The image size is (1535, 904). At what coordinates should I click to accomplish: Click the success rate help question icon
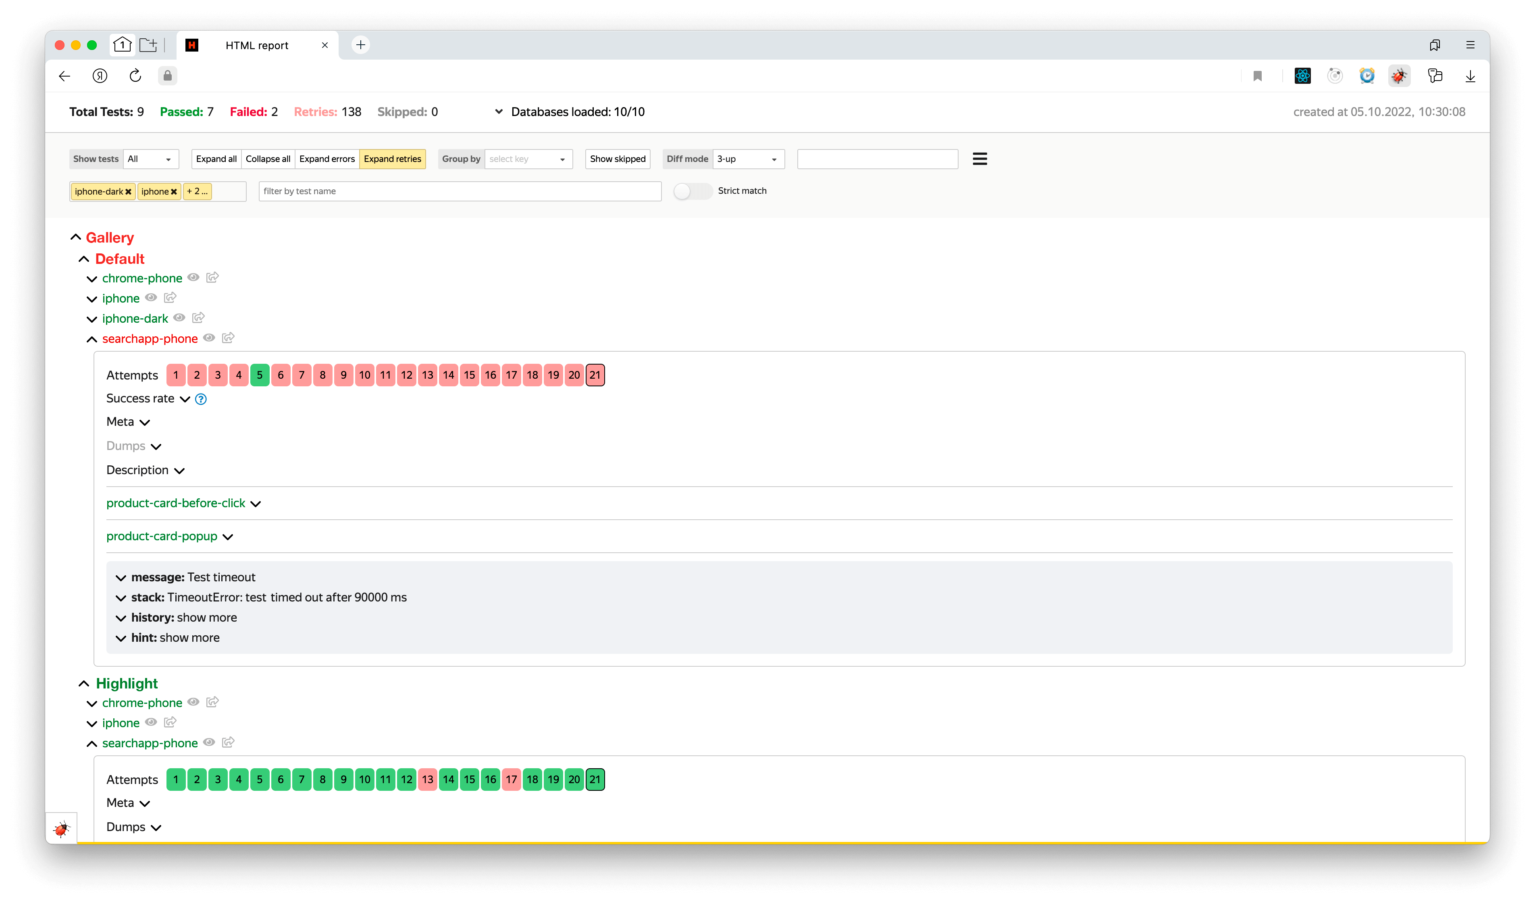pos(200,399)
